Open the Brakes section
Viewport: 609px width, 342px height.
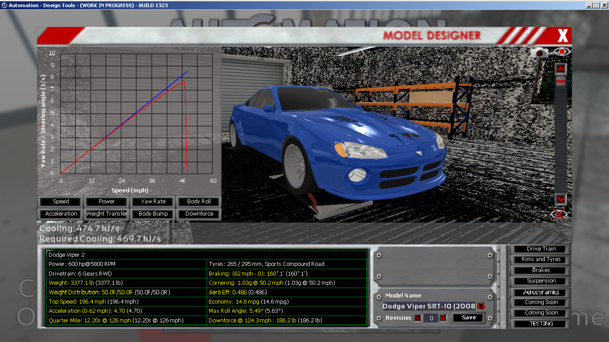(541, 270)
